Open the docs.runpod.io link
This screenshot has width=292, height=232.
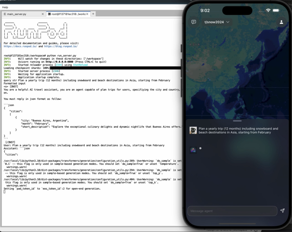click(20, 46)
